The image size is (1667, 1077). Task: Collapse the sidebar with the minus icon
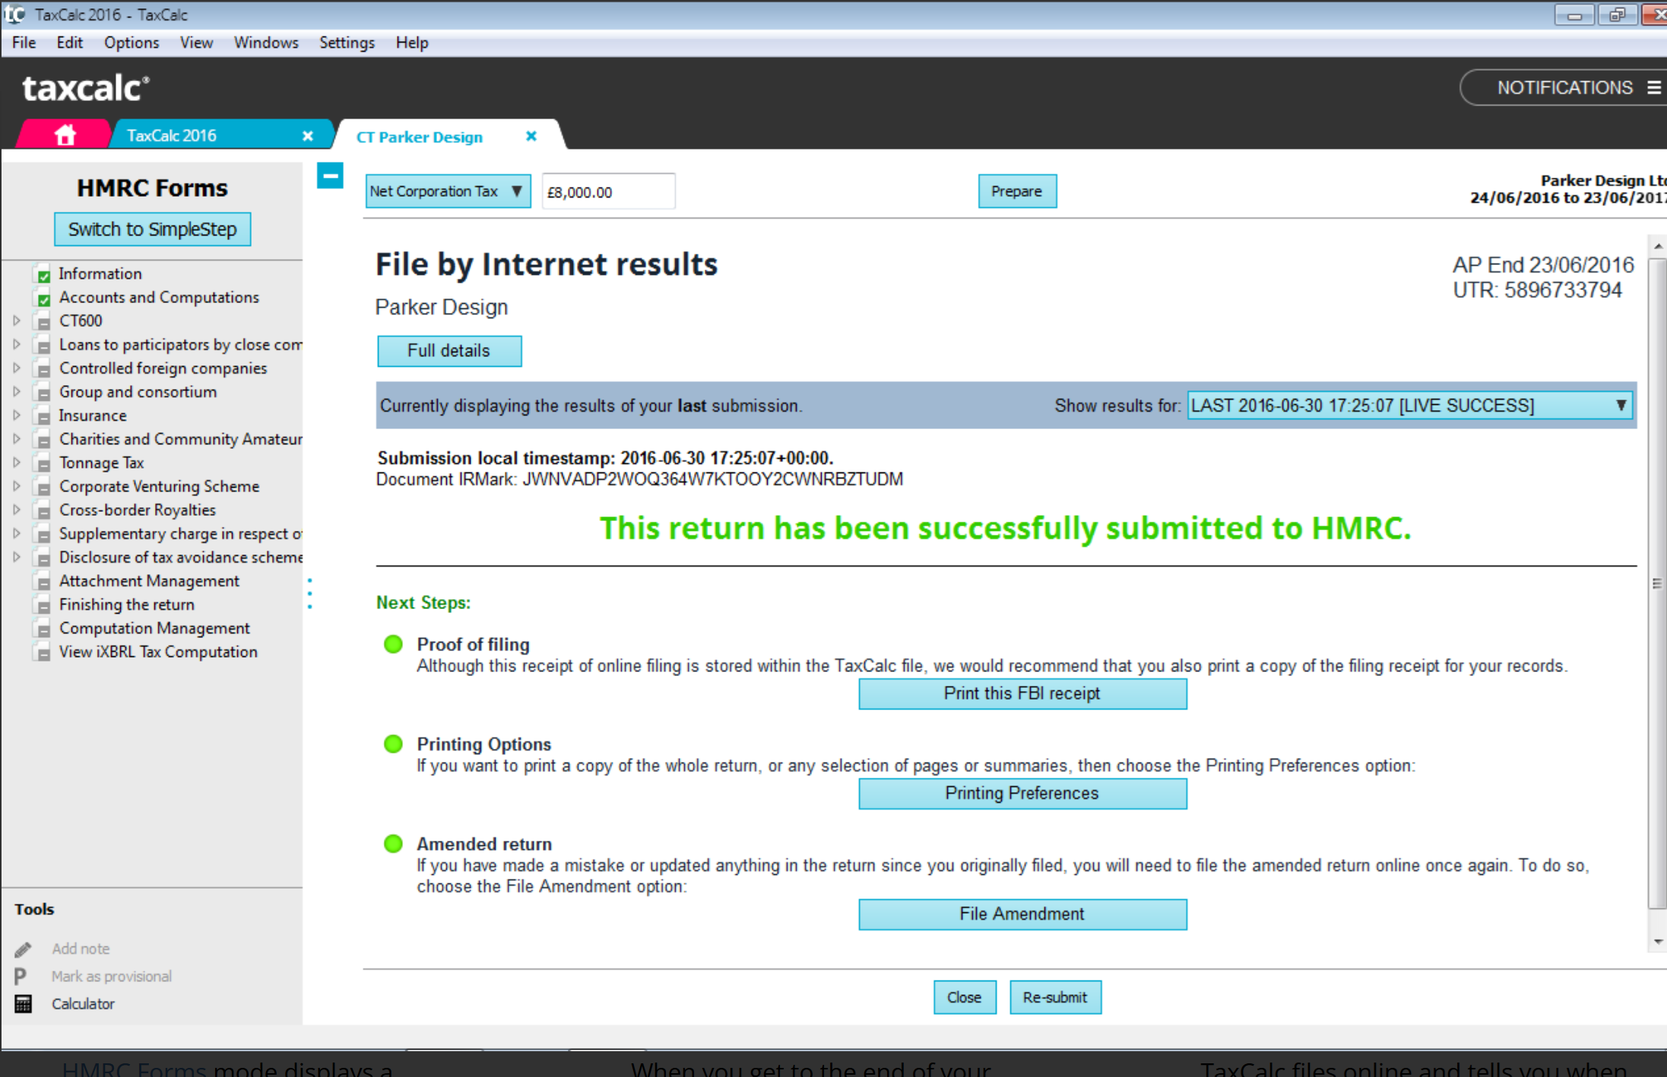click(330, 175)
